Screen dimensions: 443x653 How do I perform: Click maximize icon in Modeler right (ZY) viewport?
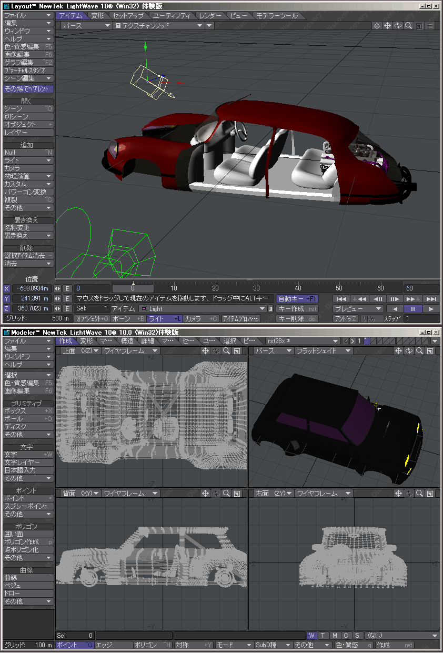[x=430, y=494]
